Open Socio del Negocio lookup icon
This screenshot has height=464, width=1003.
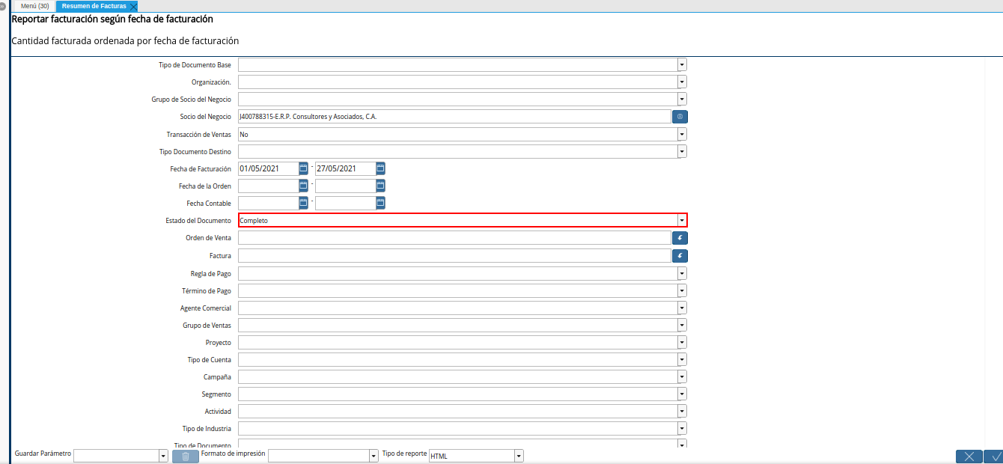point(680,117)
